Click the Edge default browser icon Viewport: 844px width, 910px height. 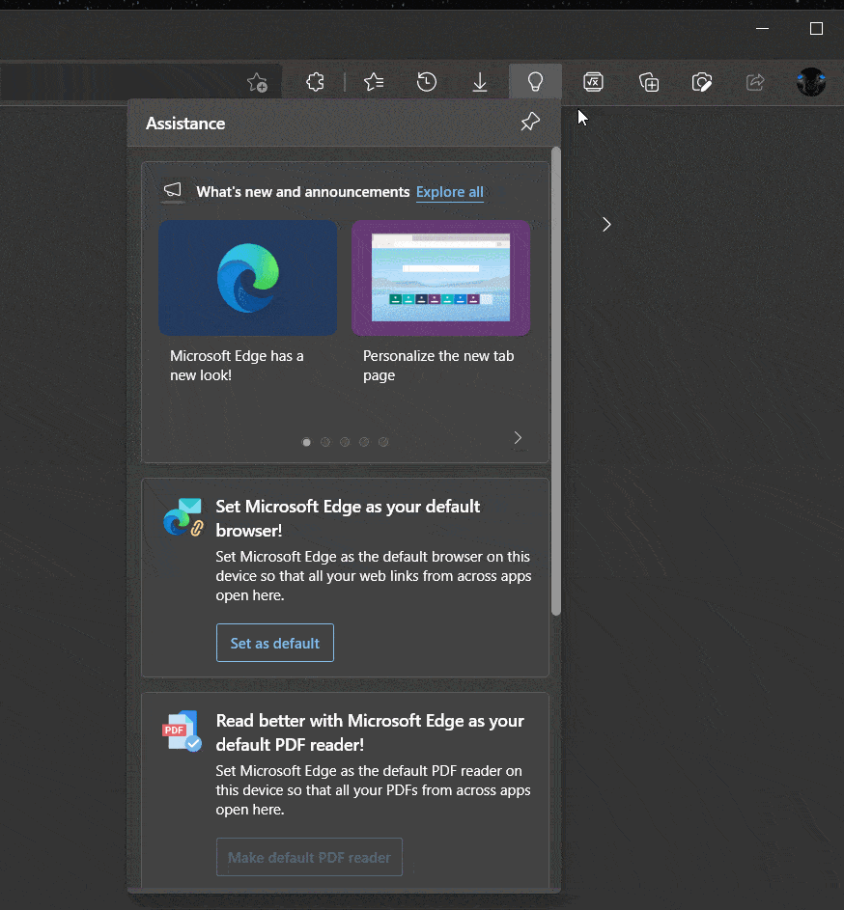pos(183,516)
